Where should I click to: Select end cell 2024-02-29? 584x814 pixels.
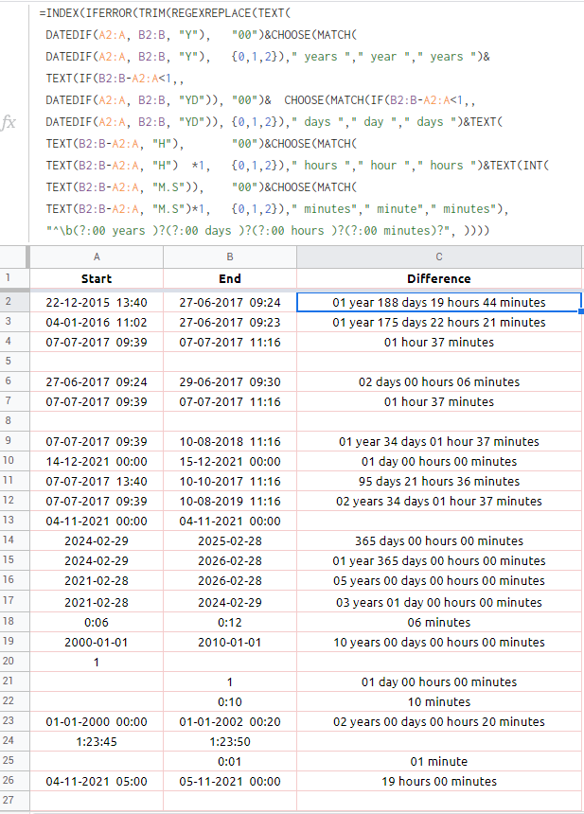(x=230, y=602)
